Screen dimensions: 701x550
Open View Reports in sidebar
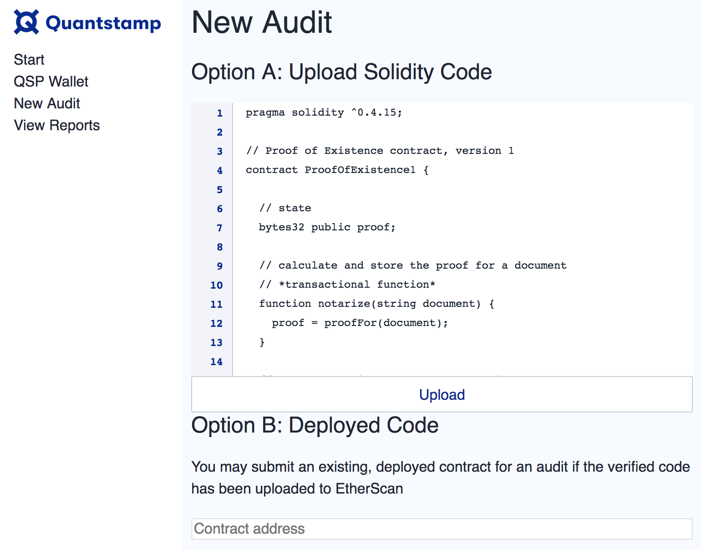click(57, 125)
